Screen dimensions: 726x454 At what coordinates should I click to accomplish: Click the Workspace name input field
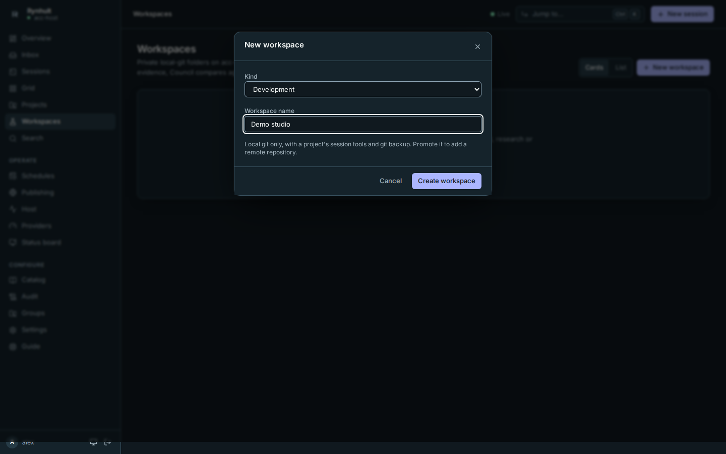coord(363,124)
